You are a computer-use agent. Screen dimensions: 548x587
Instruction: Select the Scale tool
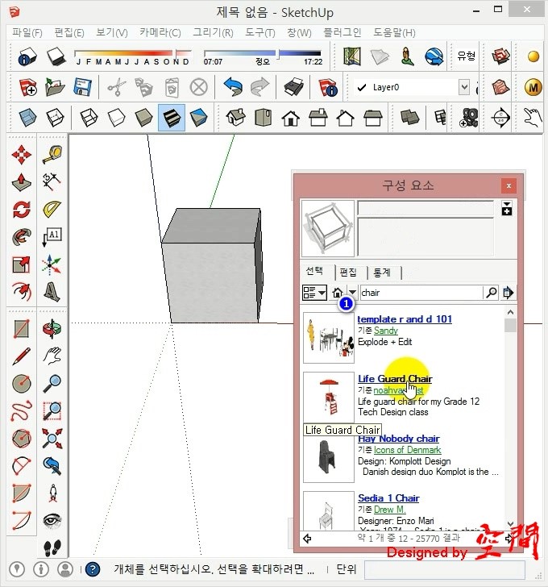point(21,264)
